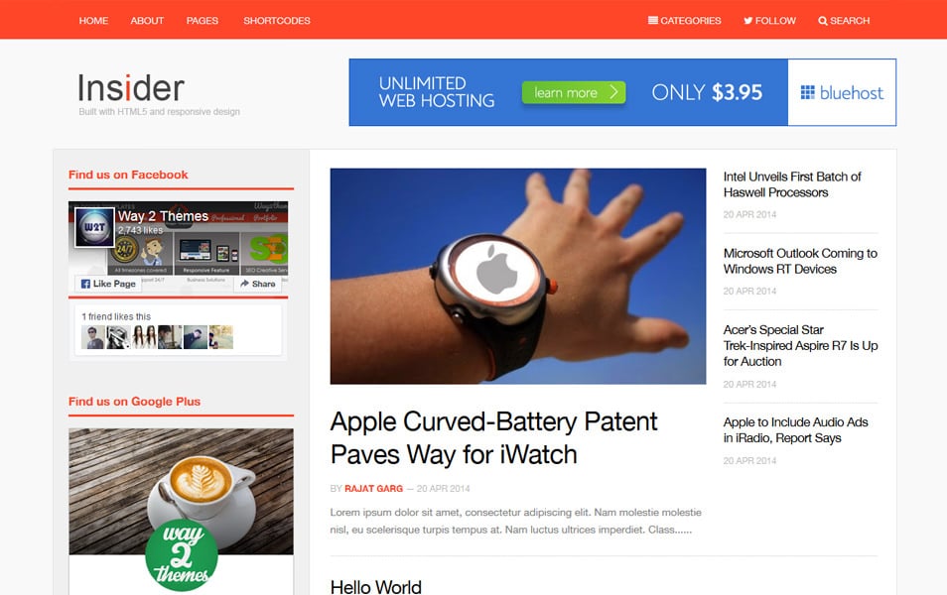This screenshot has width=947, height=595.
Task: Click the way 2 themes green badge
Action: 182,555
